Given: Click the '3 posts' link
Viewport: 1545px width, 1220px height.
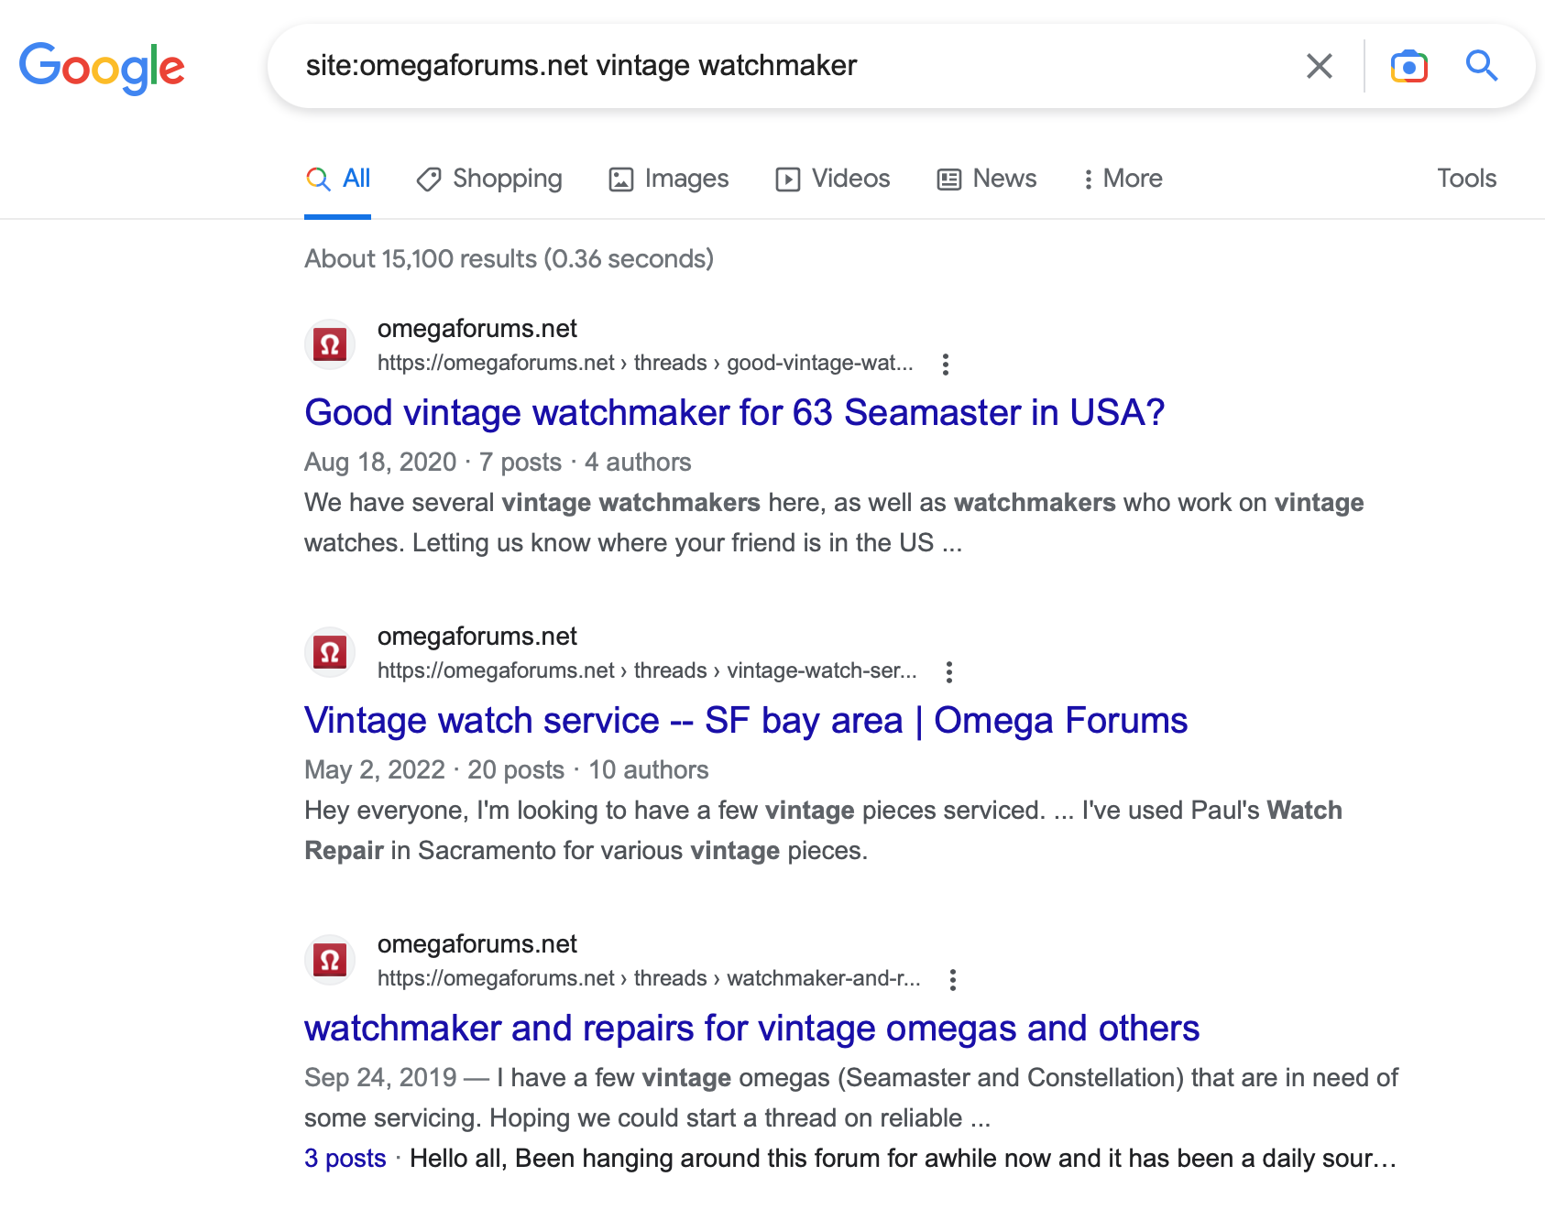Looking at the screenshot, I should (x=345, y=1159).
